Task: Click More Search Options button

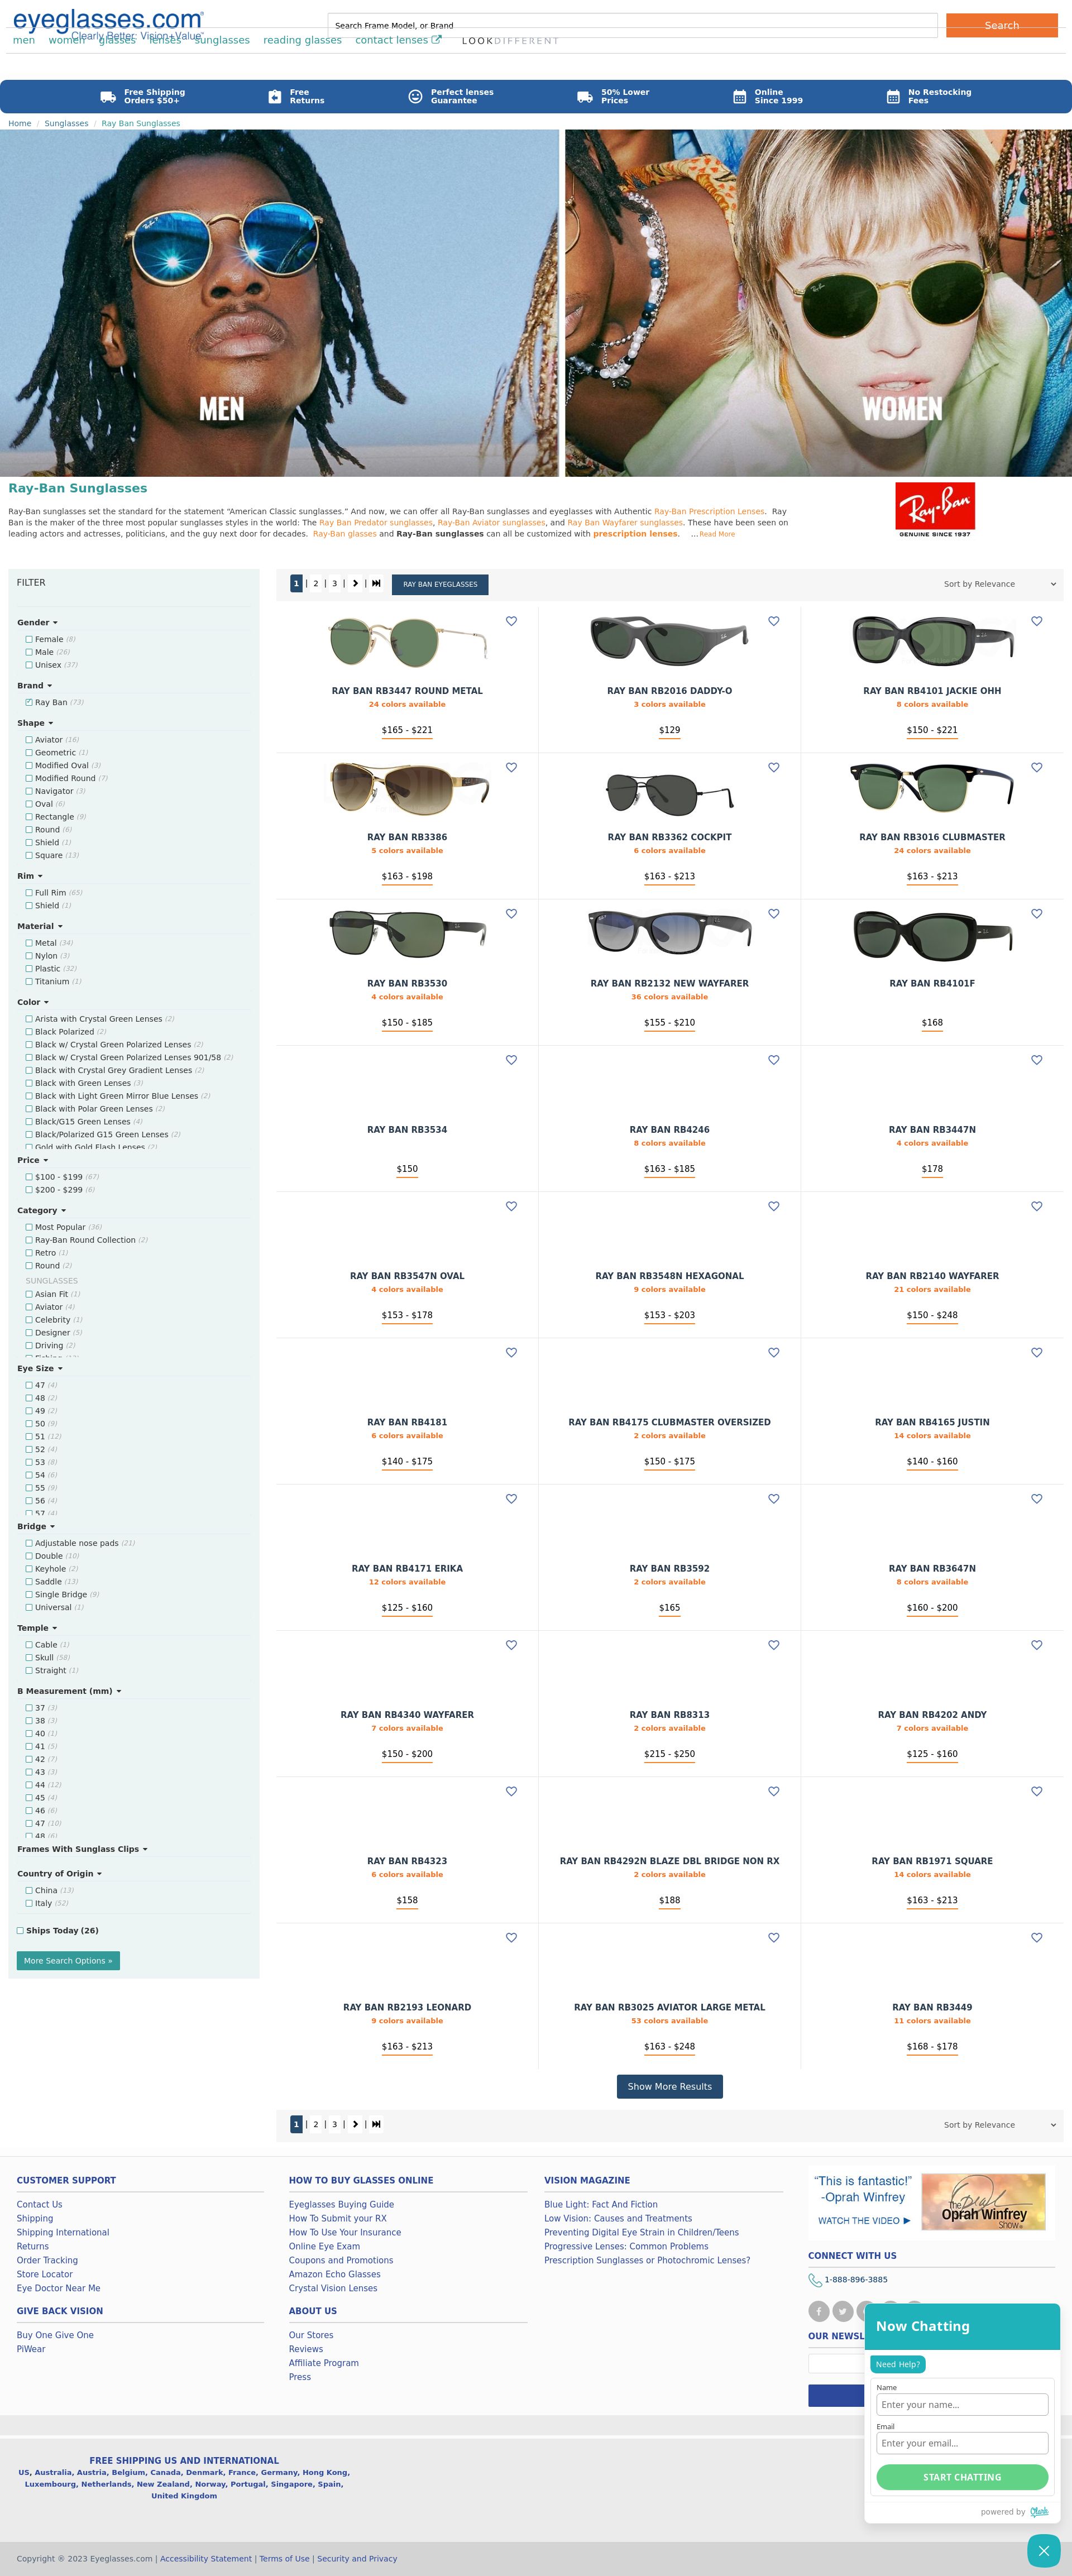Action: click(x=68, y=1961)
